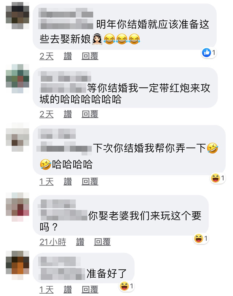Open the haha reaction on 准备好了 comment
This screenshot has width=233, height=296.
point(127,286)
